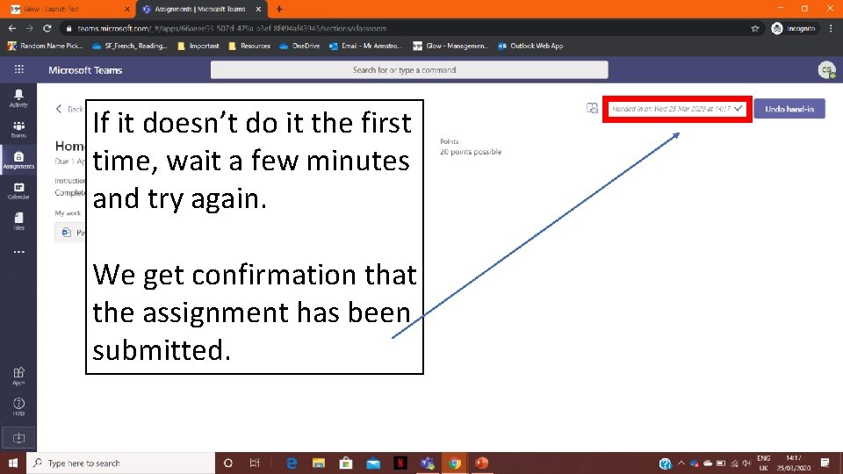
Task: Open Files in the left sidebar
Action: (x=18, y=221)
